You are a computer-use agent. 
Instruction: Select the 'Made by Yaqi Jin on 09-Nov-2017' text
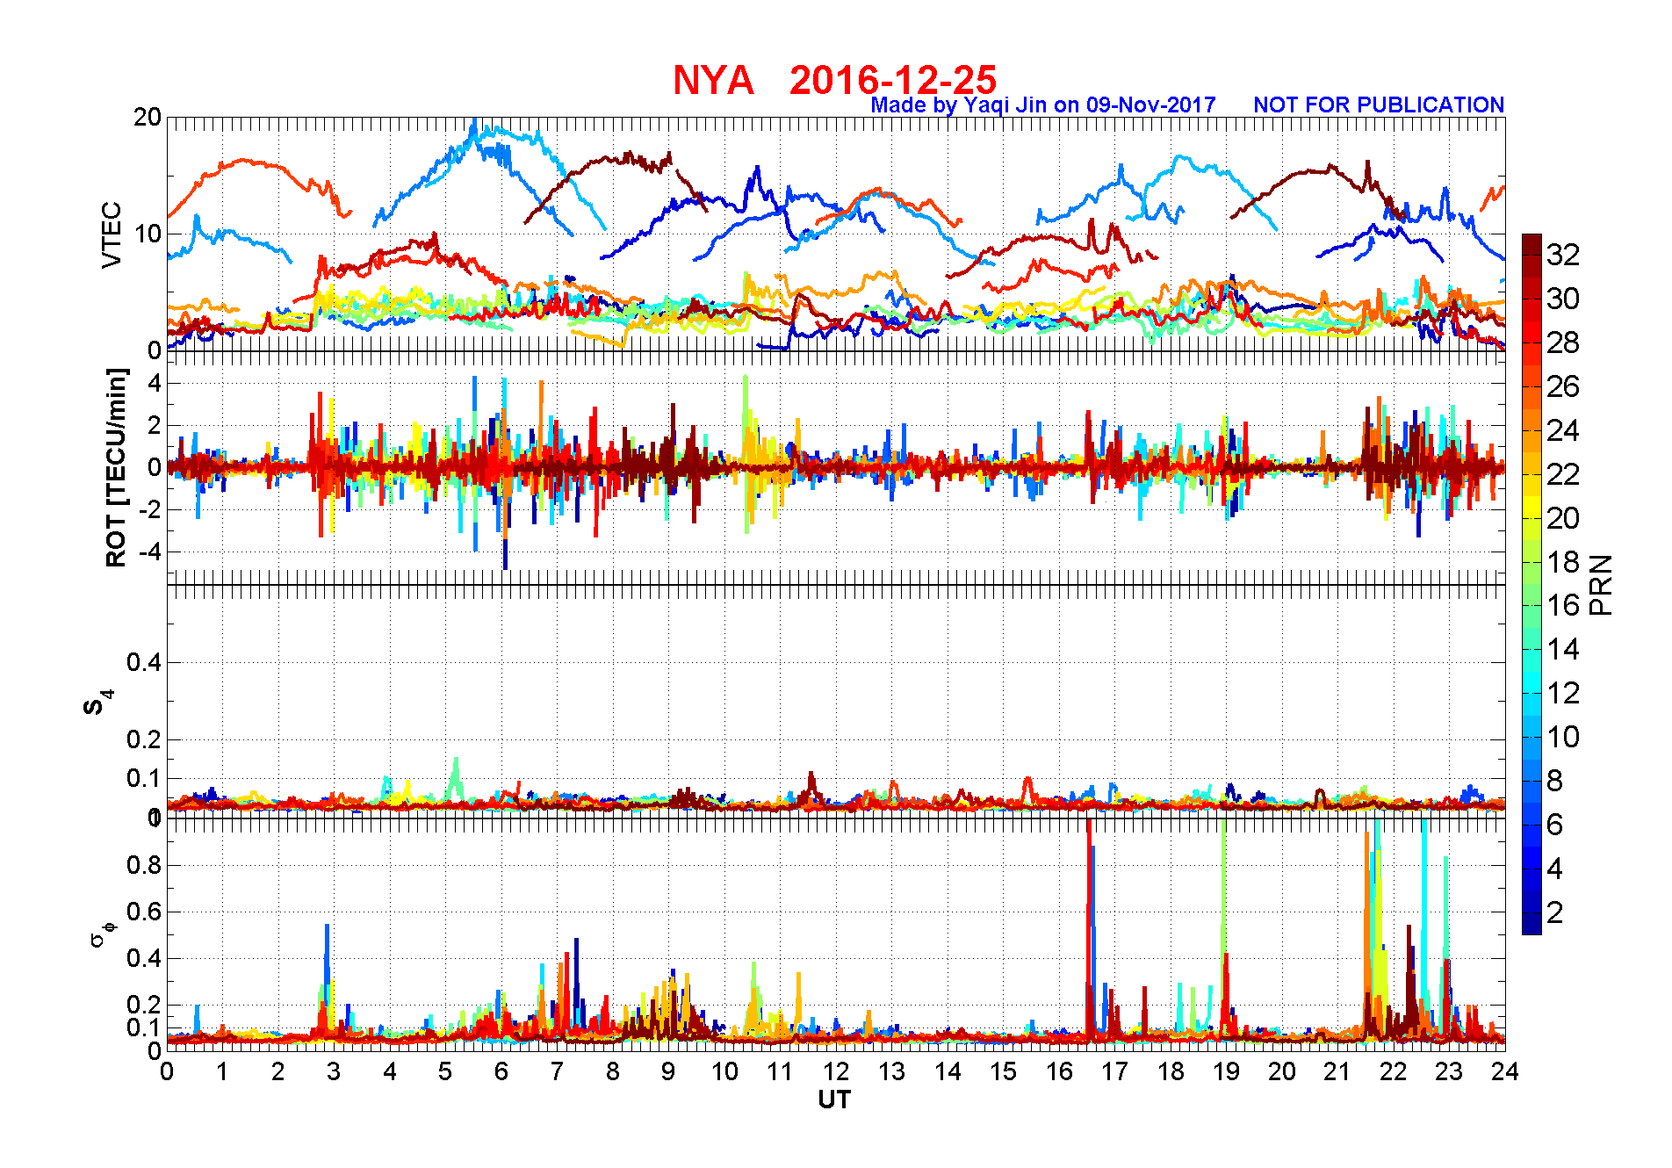(x=1043, y=105)
